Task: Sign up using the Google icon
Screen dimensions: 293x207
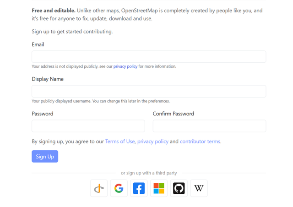Action: pos(119,188)
